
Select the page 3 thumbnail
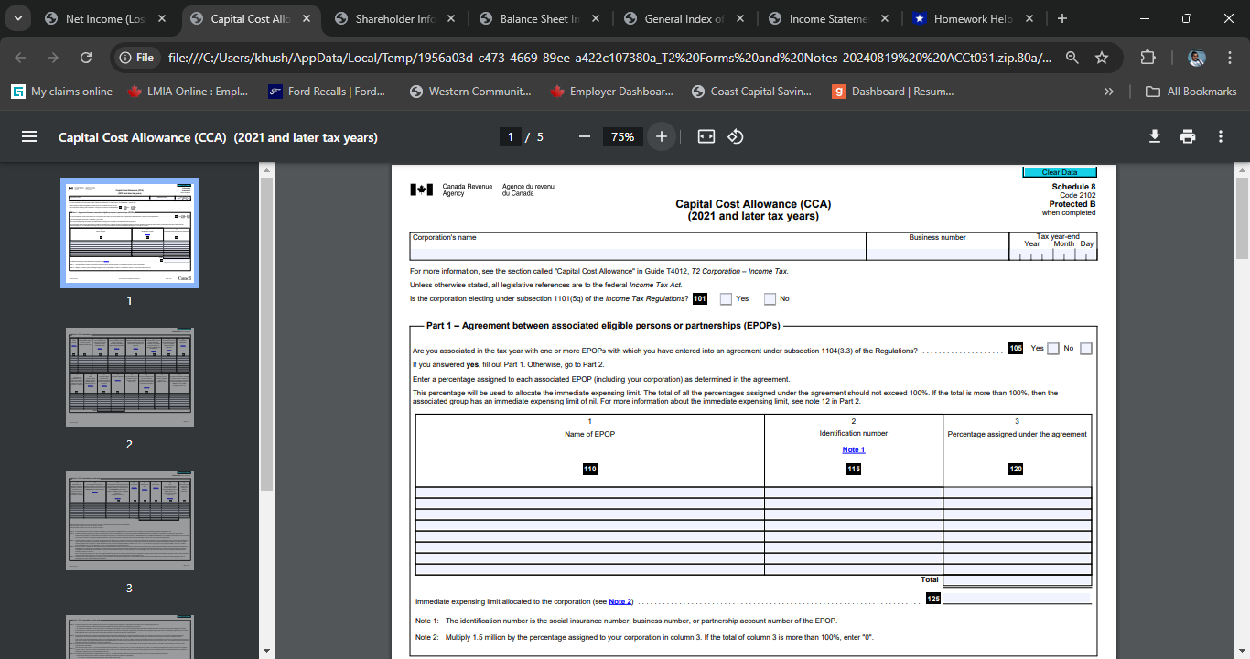coord(130,521)
